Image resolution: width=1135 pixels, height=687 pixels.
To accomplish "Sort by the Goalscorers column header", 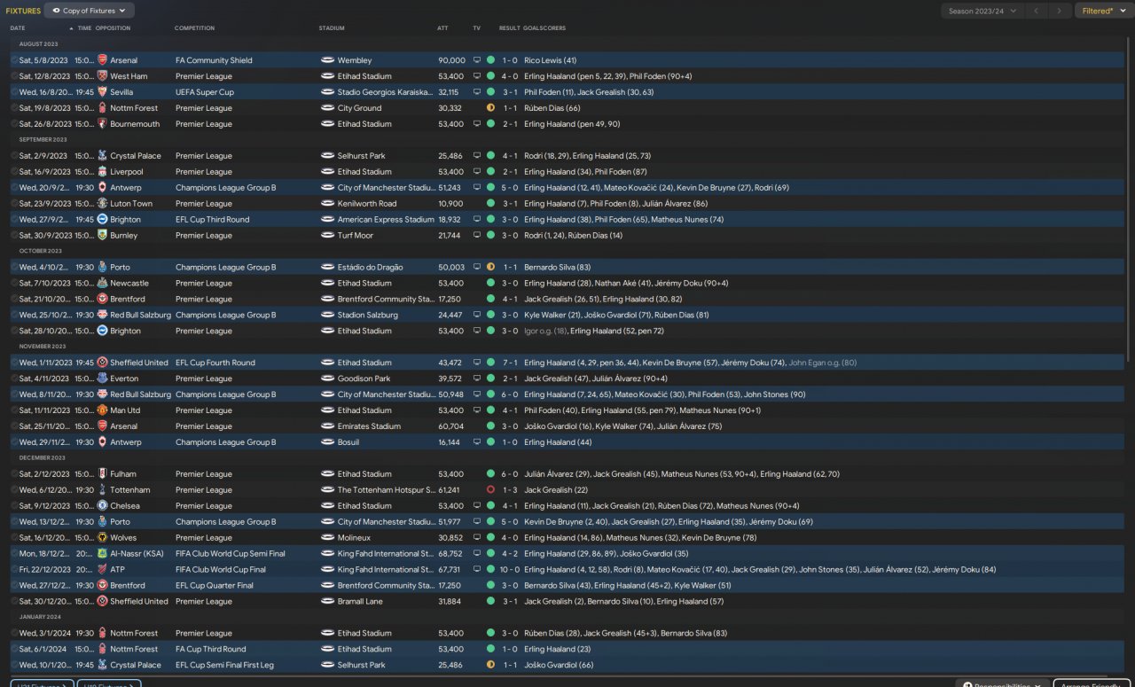I will click(544, 28).
